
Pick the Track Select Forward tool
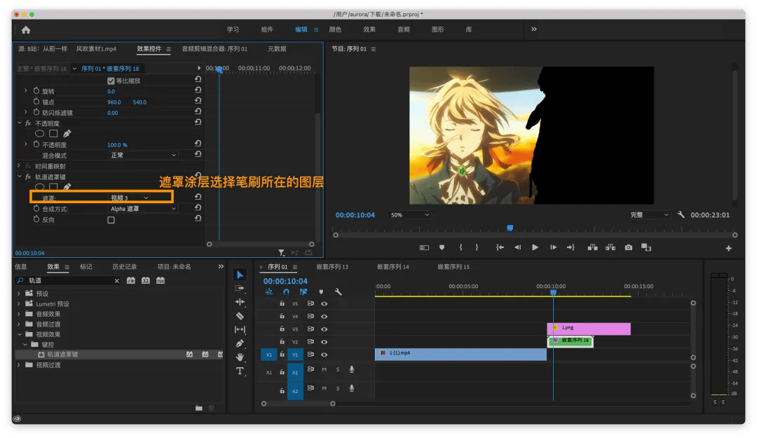(240, 288)
